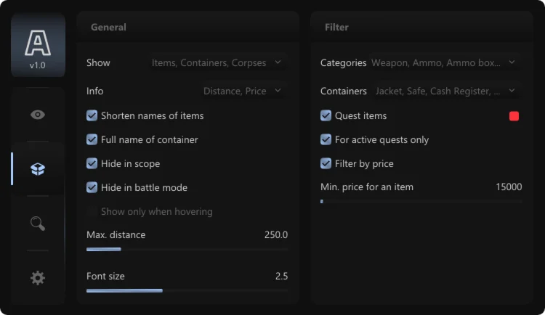This screenshot has width=545, height=315.
Task: Open the magnifying glass sidebar section
Action: (x=38, y=223)
